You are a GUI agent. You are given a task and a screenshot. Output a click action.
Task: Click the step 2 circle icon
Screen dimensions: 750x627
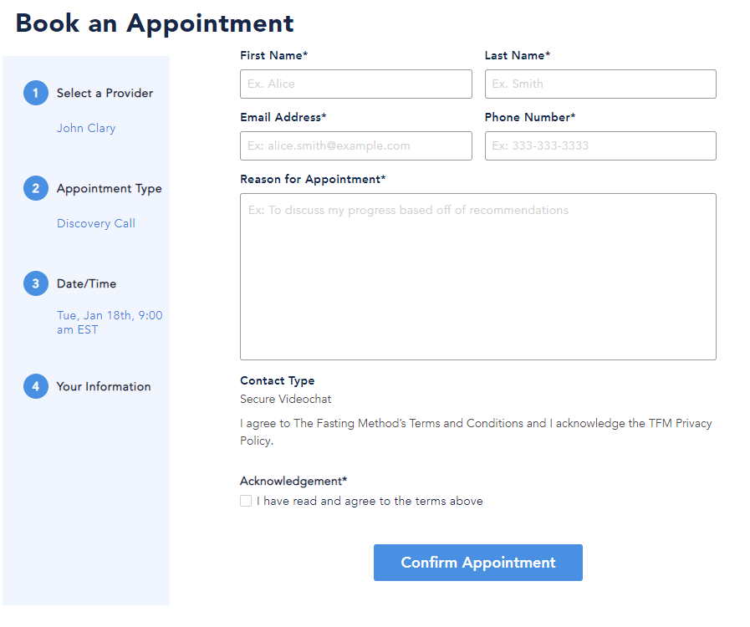pyautogui.click(x=36, y=188)
